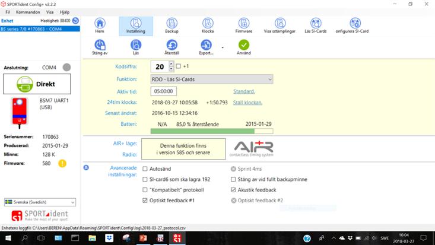
Task: Click the Enhet heading in the sidebar
Action: click(7, 21)
